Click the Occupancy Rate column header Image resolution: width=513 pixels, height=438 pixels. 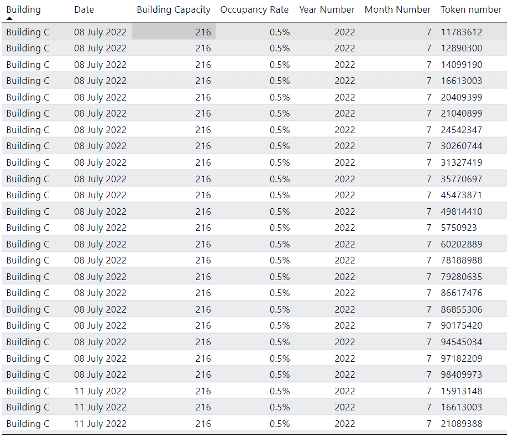254,10
